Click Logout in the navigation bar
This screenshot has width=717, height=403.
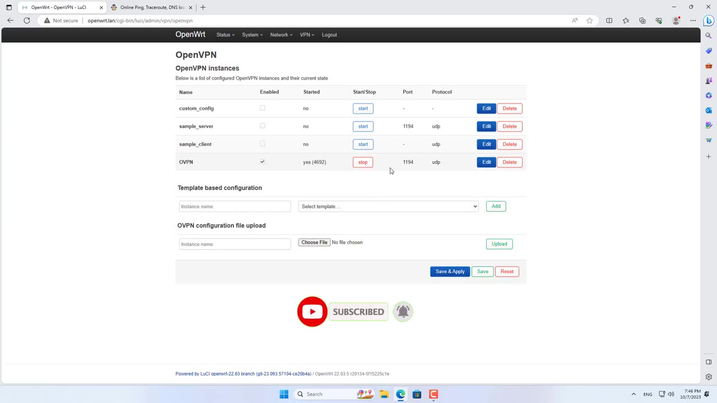[329, 35]
